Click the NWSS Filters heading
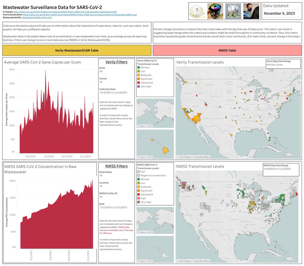This screenshot has width=304, height=266. point(117,166)
